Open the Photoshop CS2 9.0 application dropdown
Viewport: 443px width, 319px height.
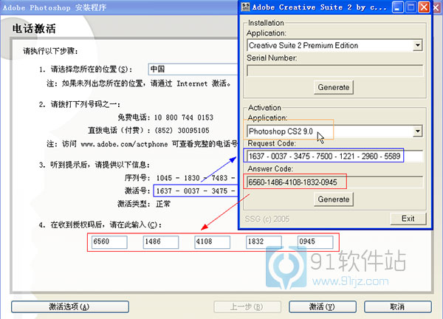click(418, 131)
